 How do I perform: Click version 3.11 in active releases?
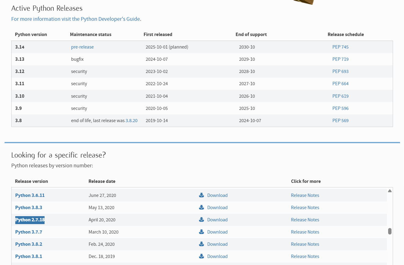[x=20, y=84]
